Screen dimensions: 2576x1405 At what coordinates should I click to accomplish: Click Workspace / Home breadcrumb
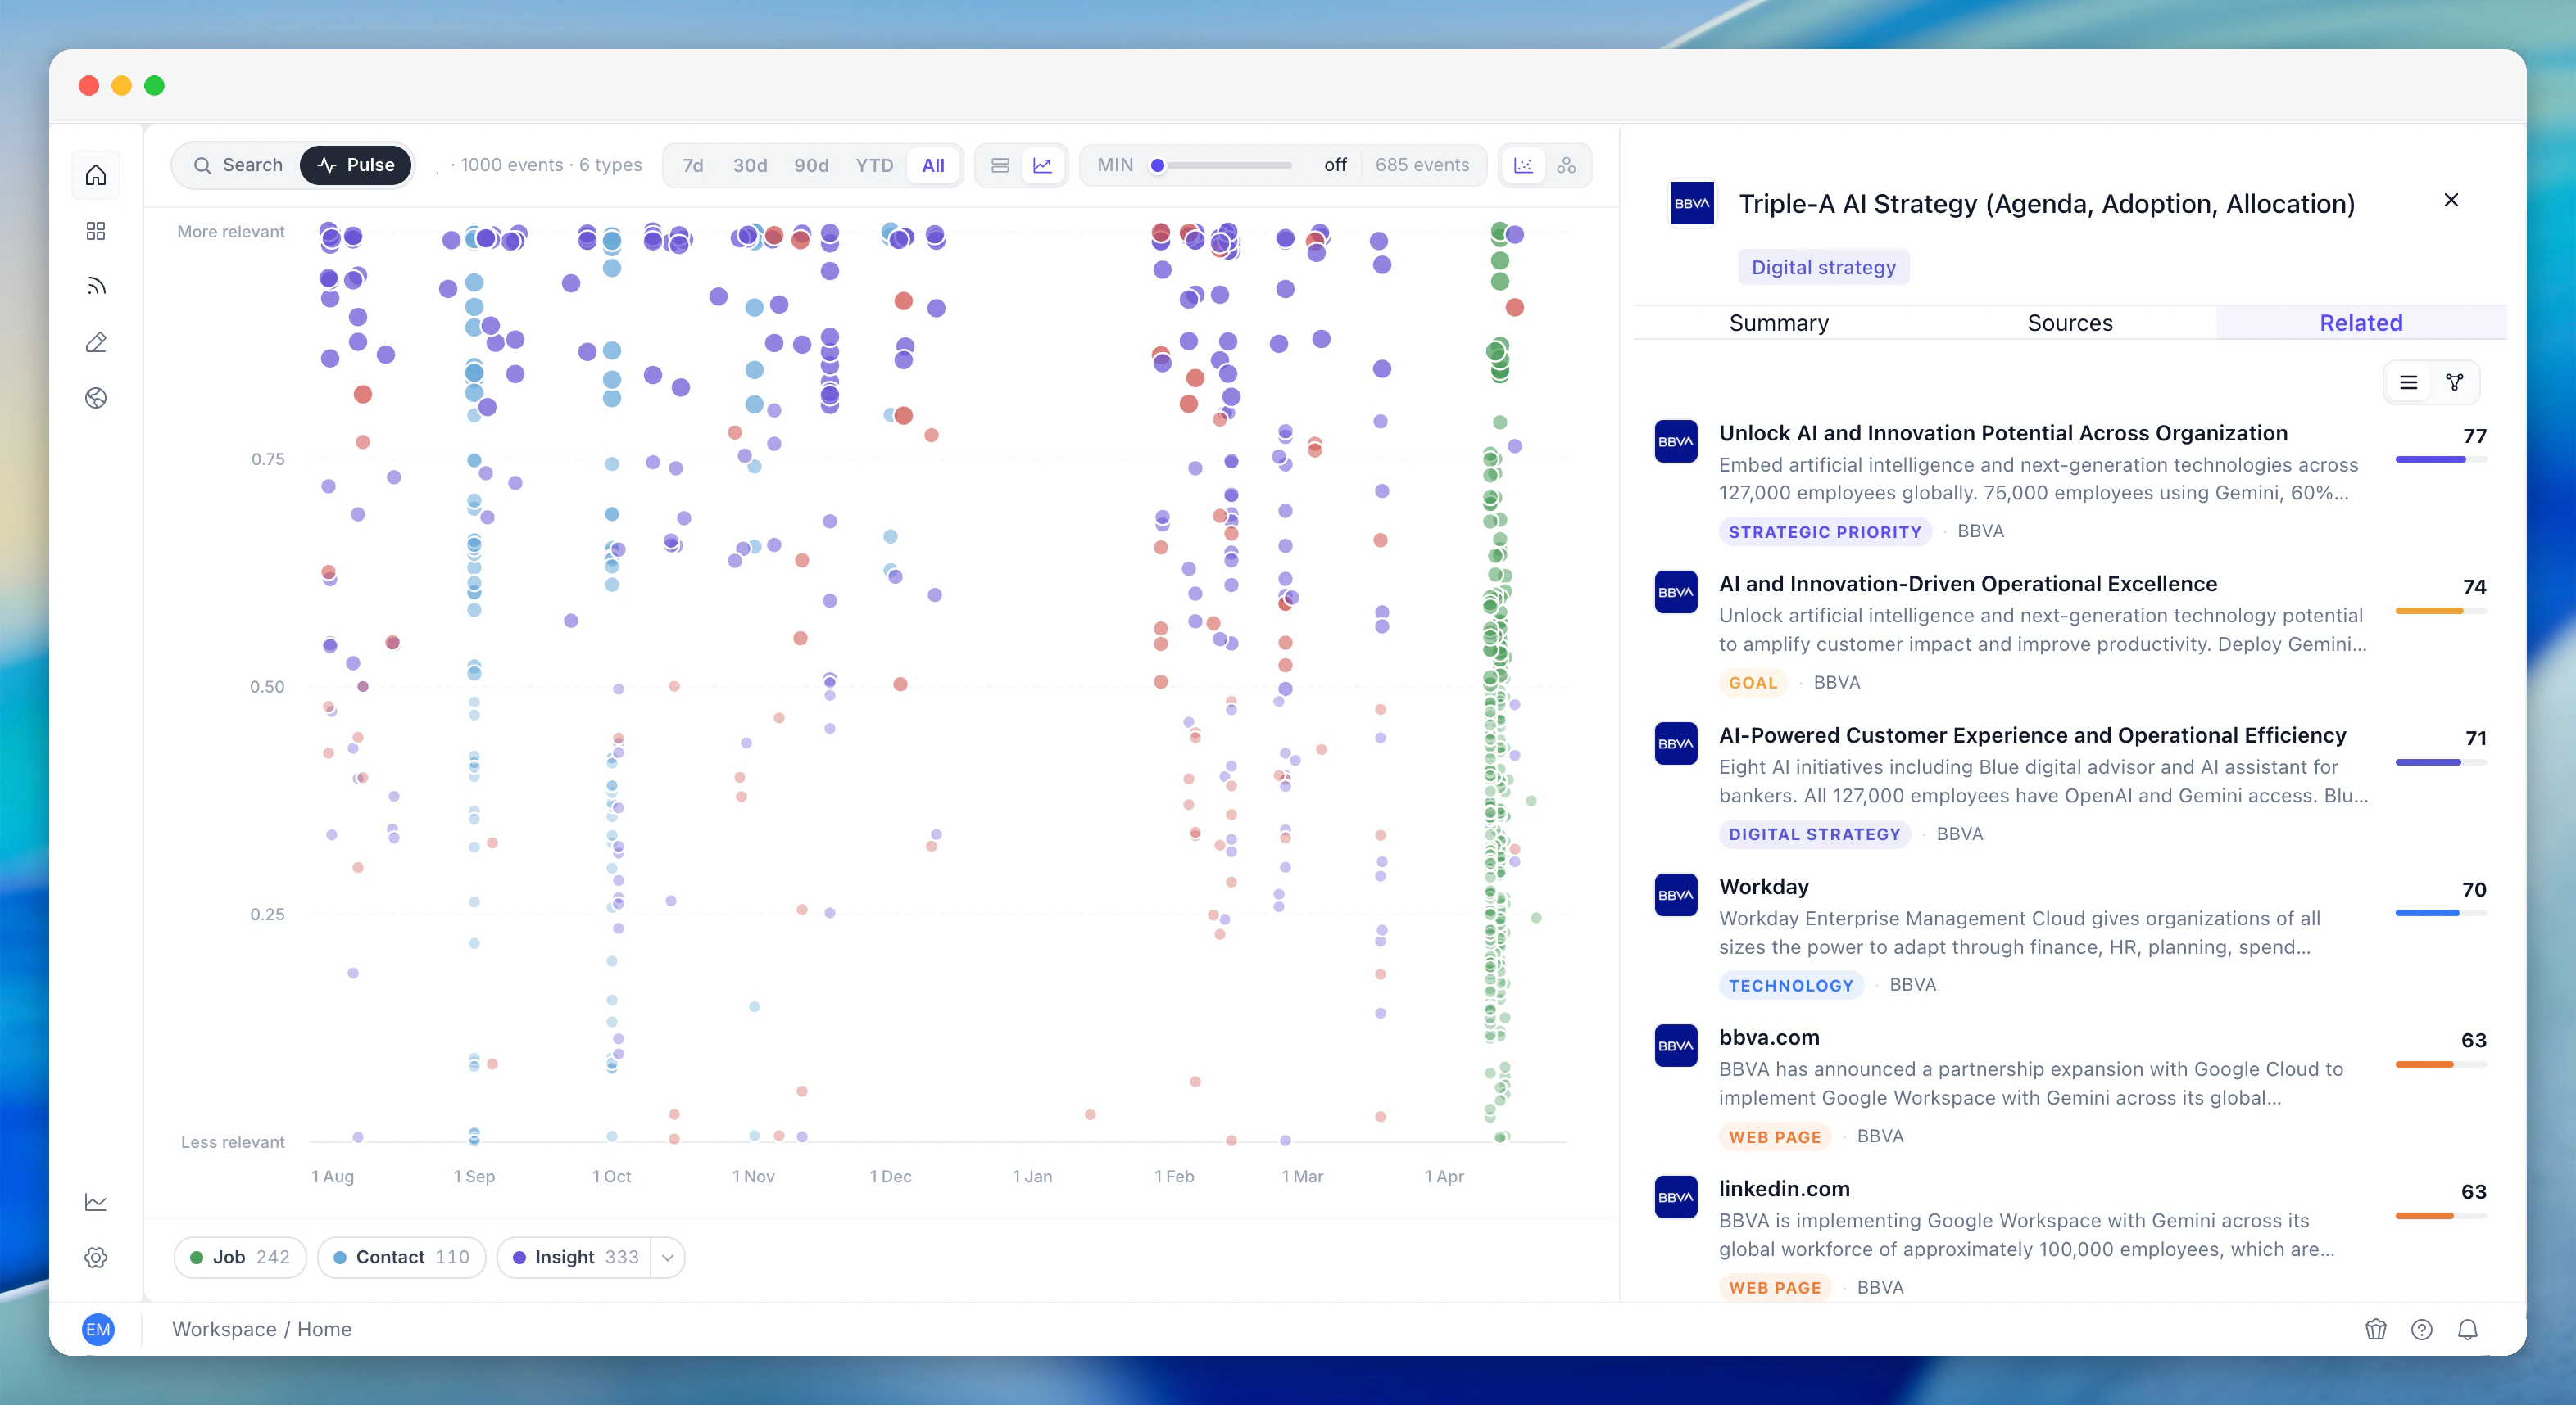tap(262, 1329)
